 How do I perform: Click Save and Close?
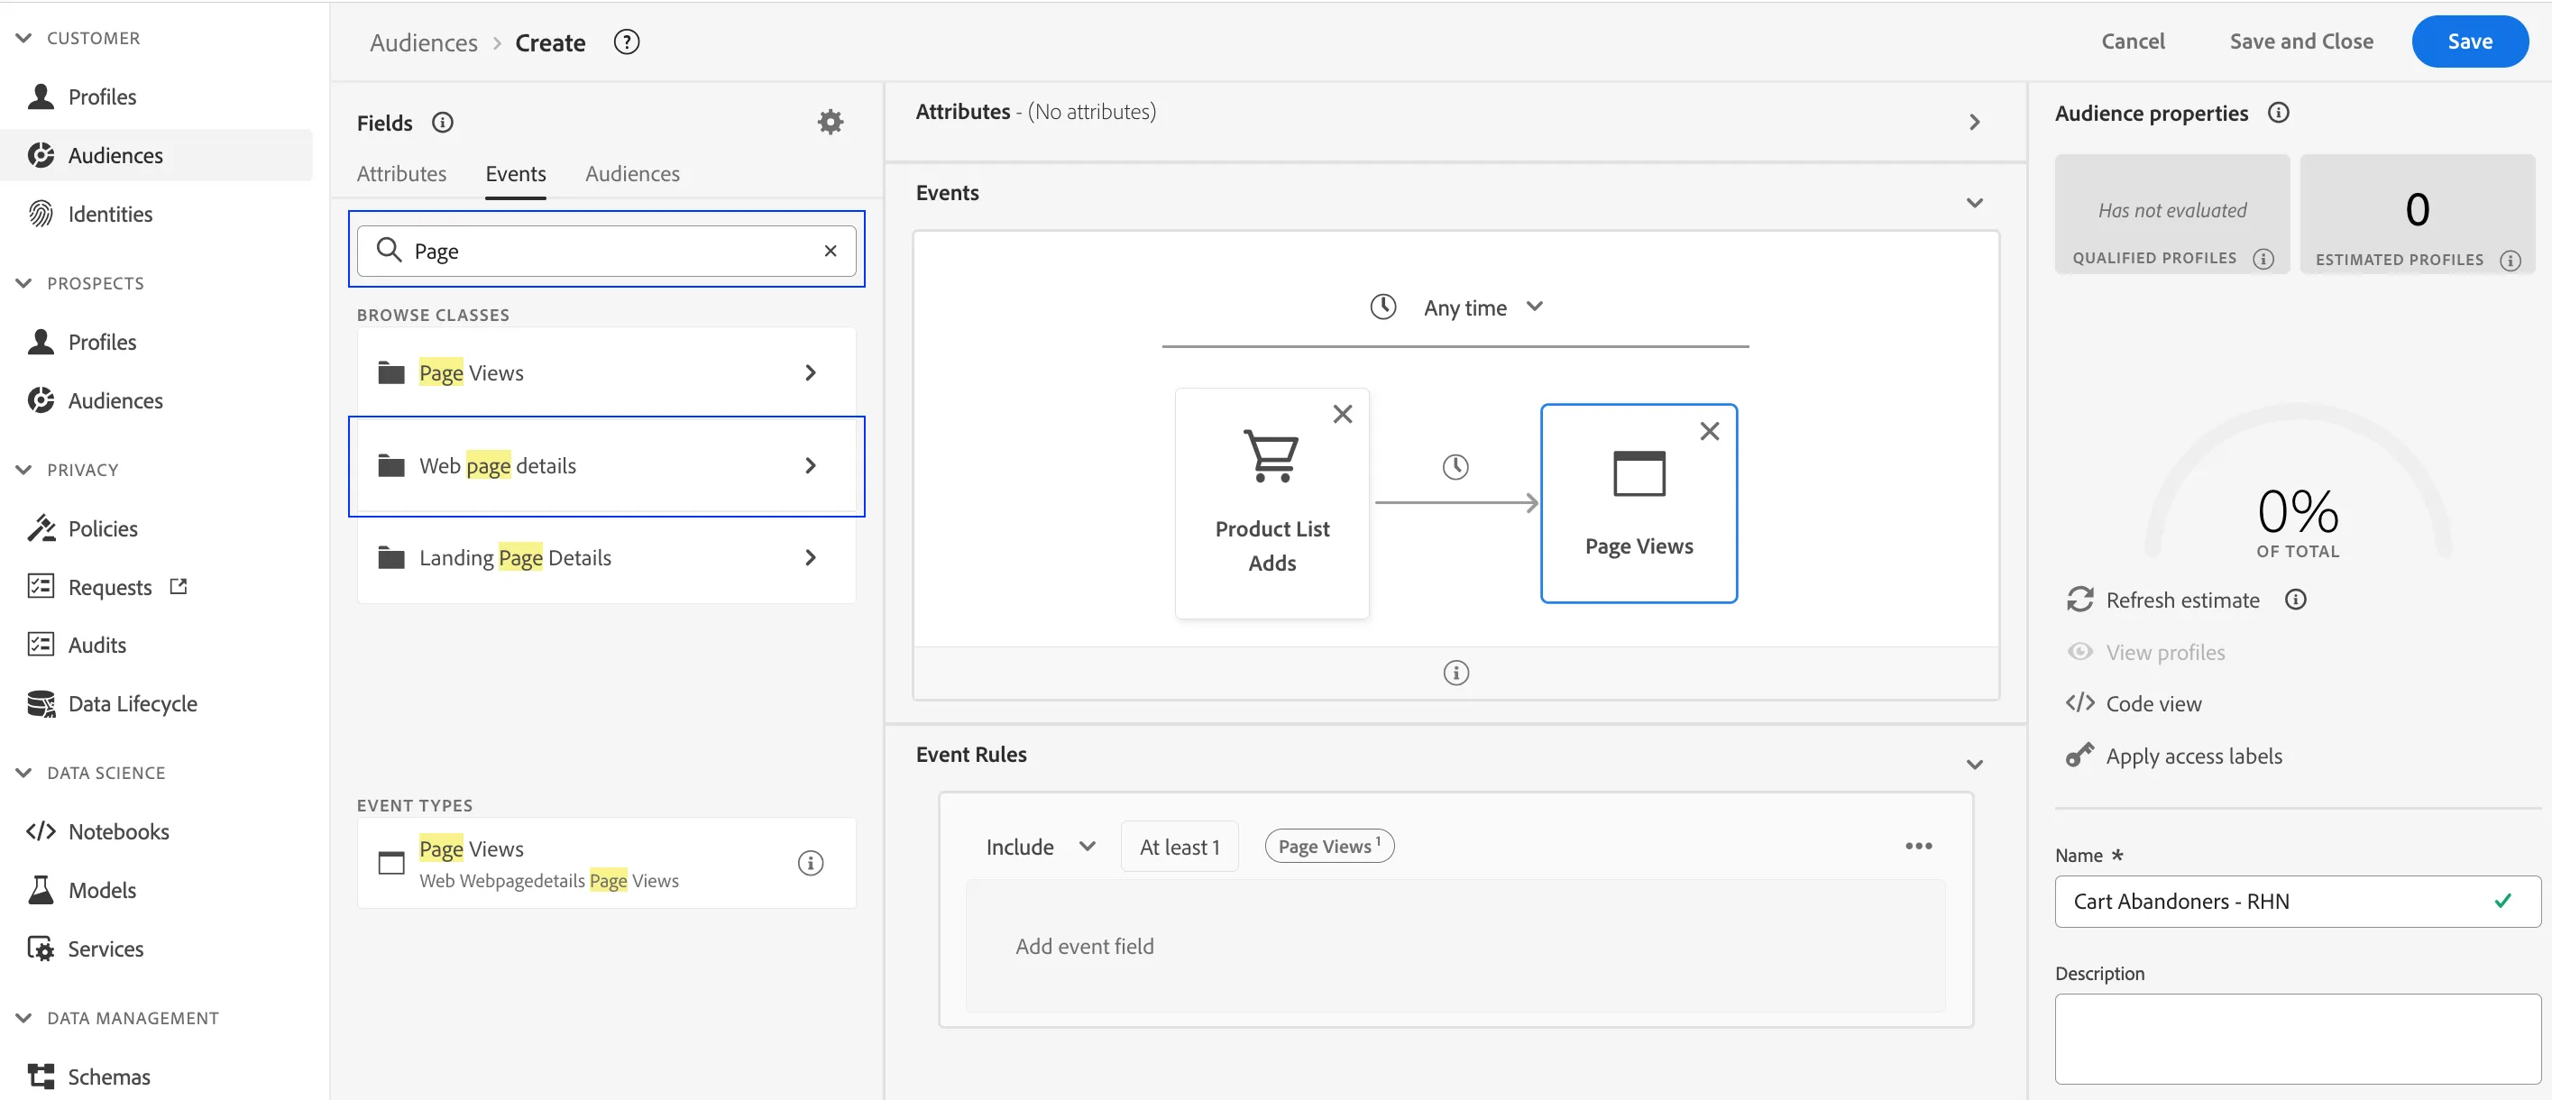point(2300,41)
